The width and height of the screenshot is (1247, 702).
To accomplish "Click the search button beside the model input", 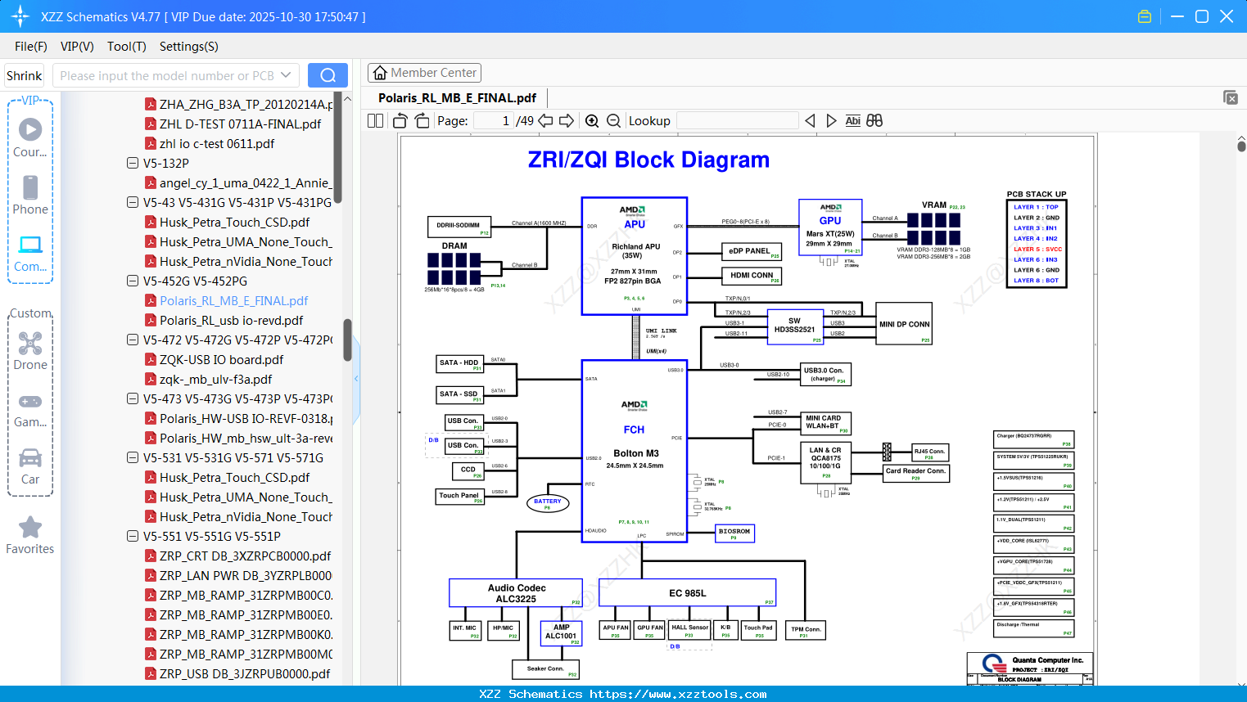I will click(x=328, y=75).
